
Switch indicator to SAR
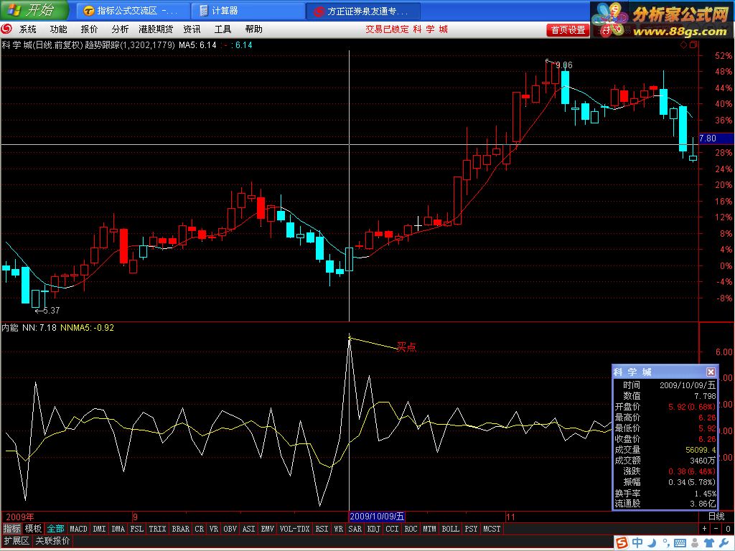pos(355,529)
